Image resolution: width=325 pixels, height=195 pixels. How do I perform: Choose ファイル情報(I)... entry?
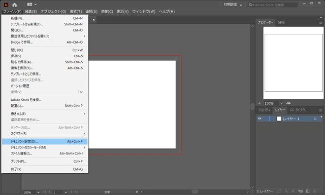tap(45, 153)
